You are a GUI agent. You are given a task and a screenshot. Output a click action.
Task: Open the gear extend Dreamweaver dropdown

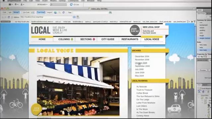coord(16,4)
